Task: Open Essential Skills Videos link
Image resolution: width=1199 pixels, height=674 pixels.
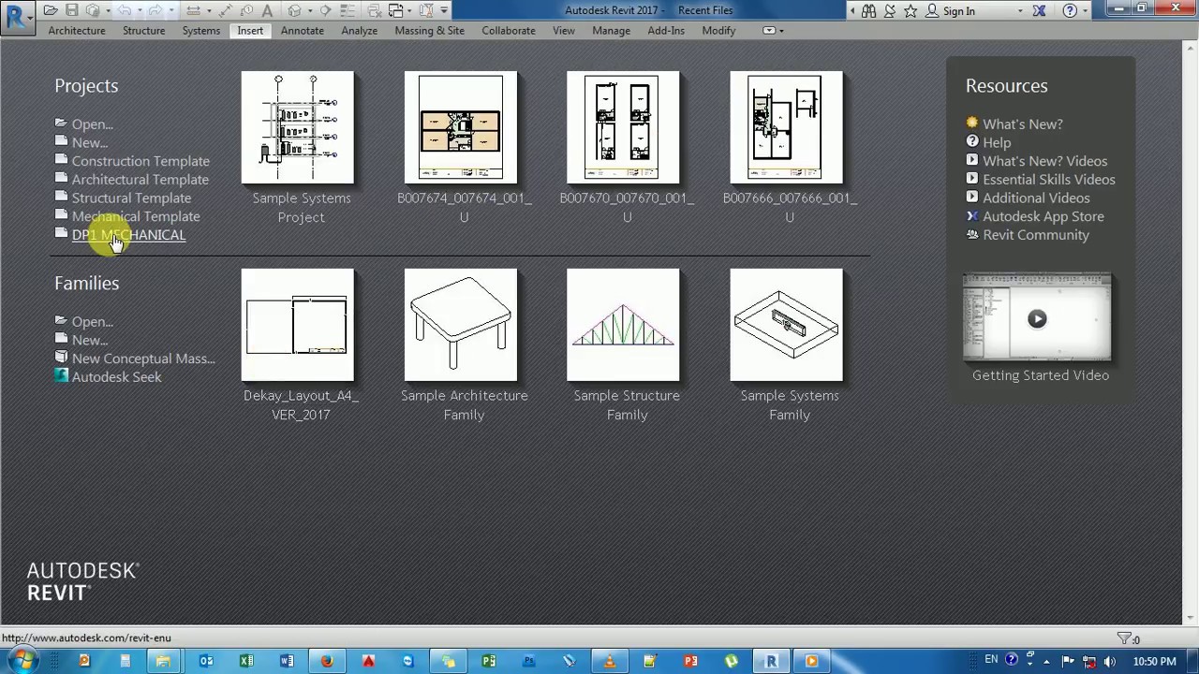Action: pyautogui.click(x=1049, y=180)
